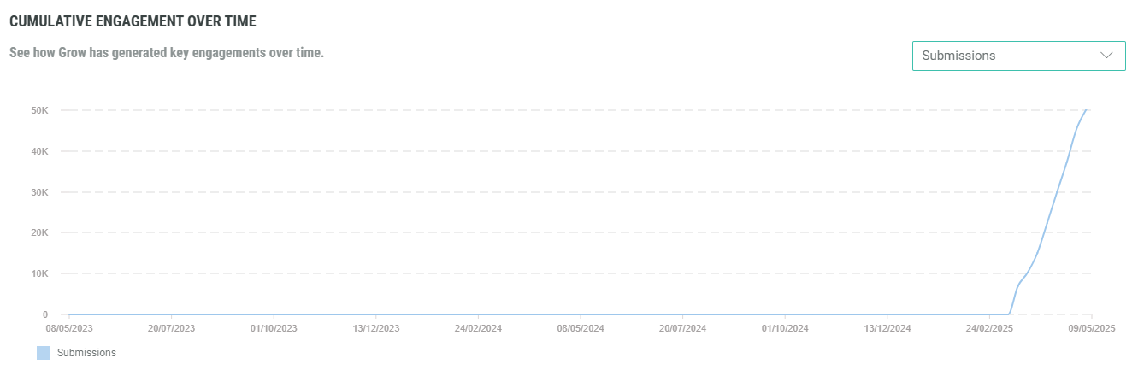The width and height of the screenshot is (1144, 370).
Task: Open the Submissions metric dropdown
Action: point(1017,56)
